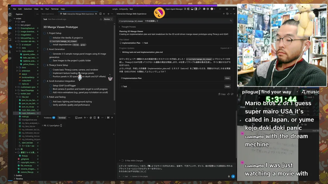Screen dimensions: 328x184
Task: Check the Scroll Animation Integration task circle
Action: pyautogui.click(x=45, y=81)
